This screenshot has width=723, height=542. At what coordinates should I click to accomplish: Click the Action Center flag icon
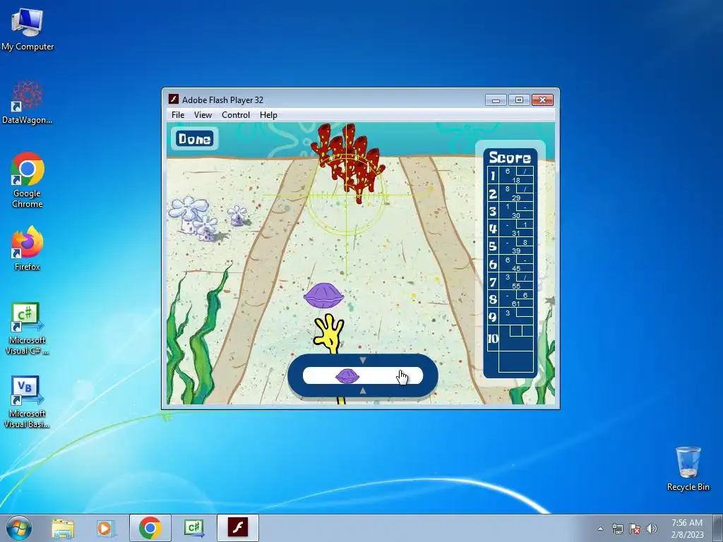[635, 529]
